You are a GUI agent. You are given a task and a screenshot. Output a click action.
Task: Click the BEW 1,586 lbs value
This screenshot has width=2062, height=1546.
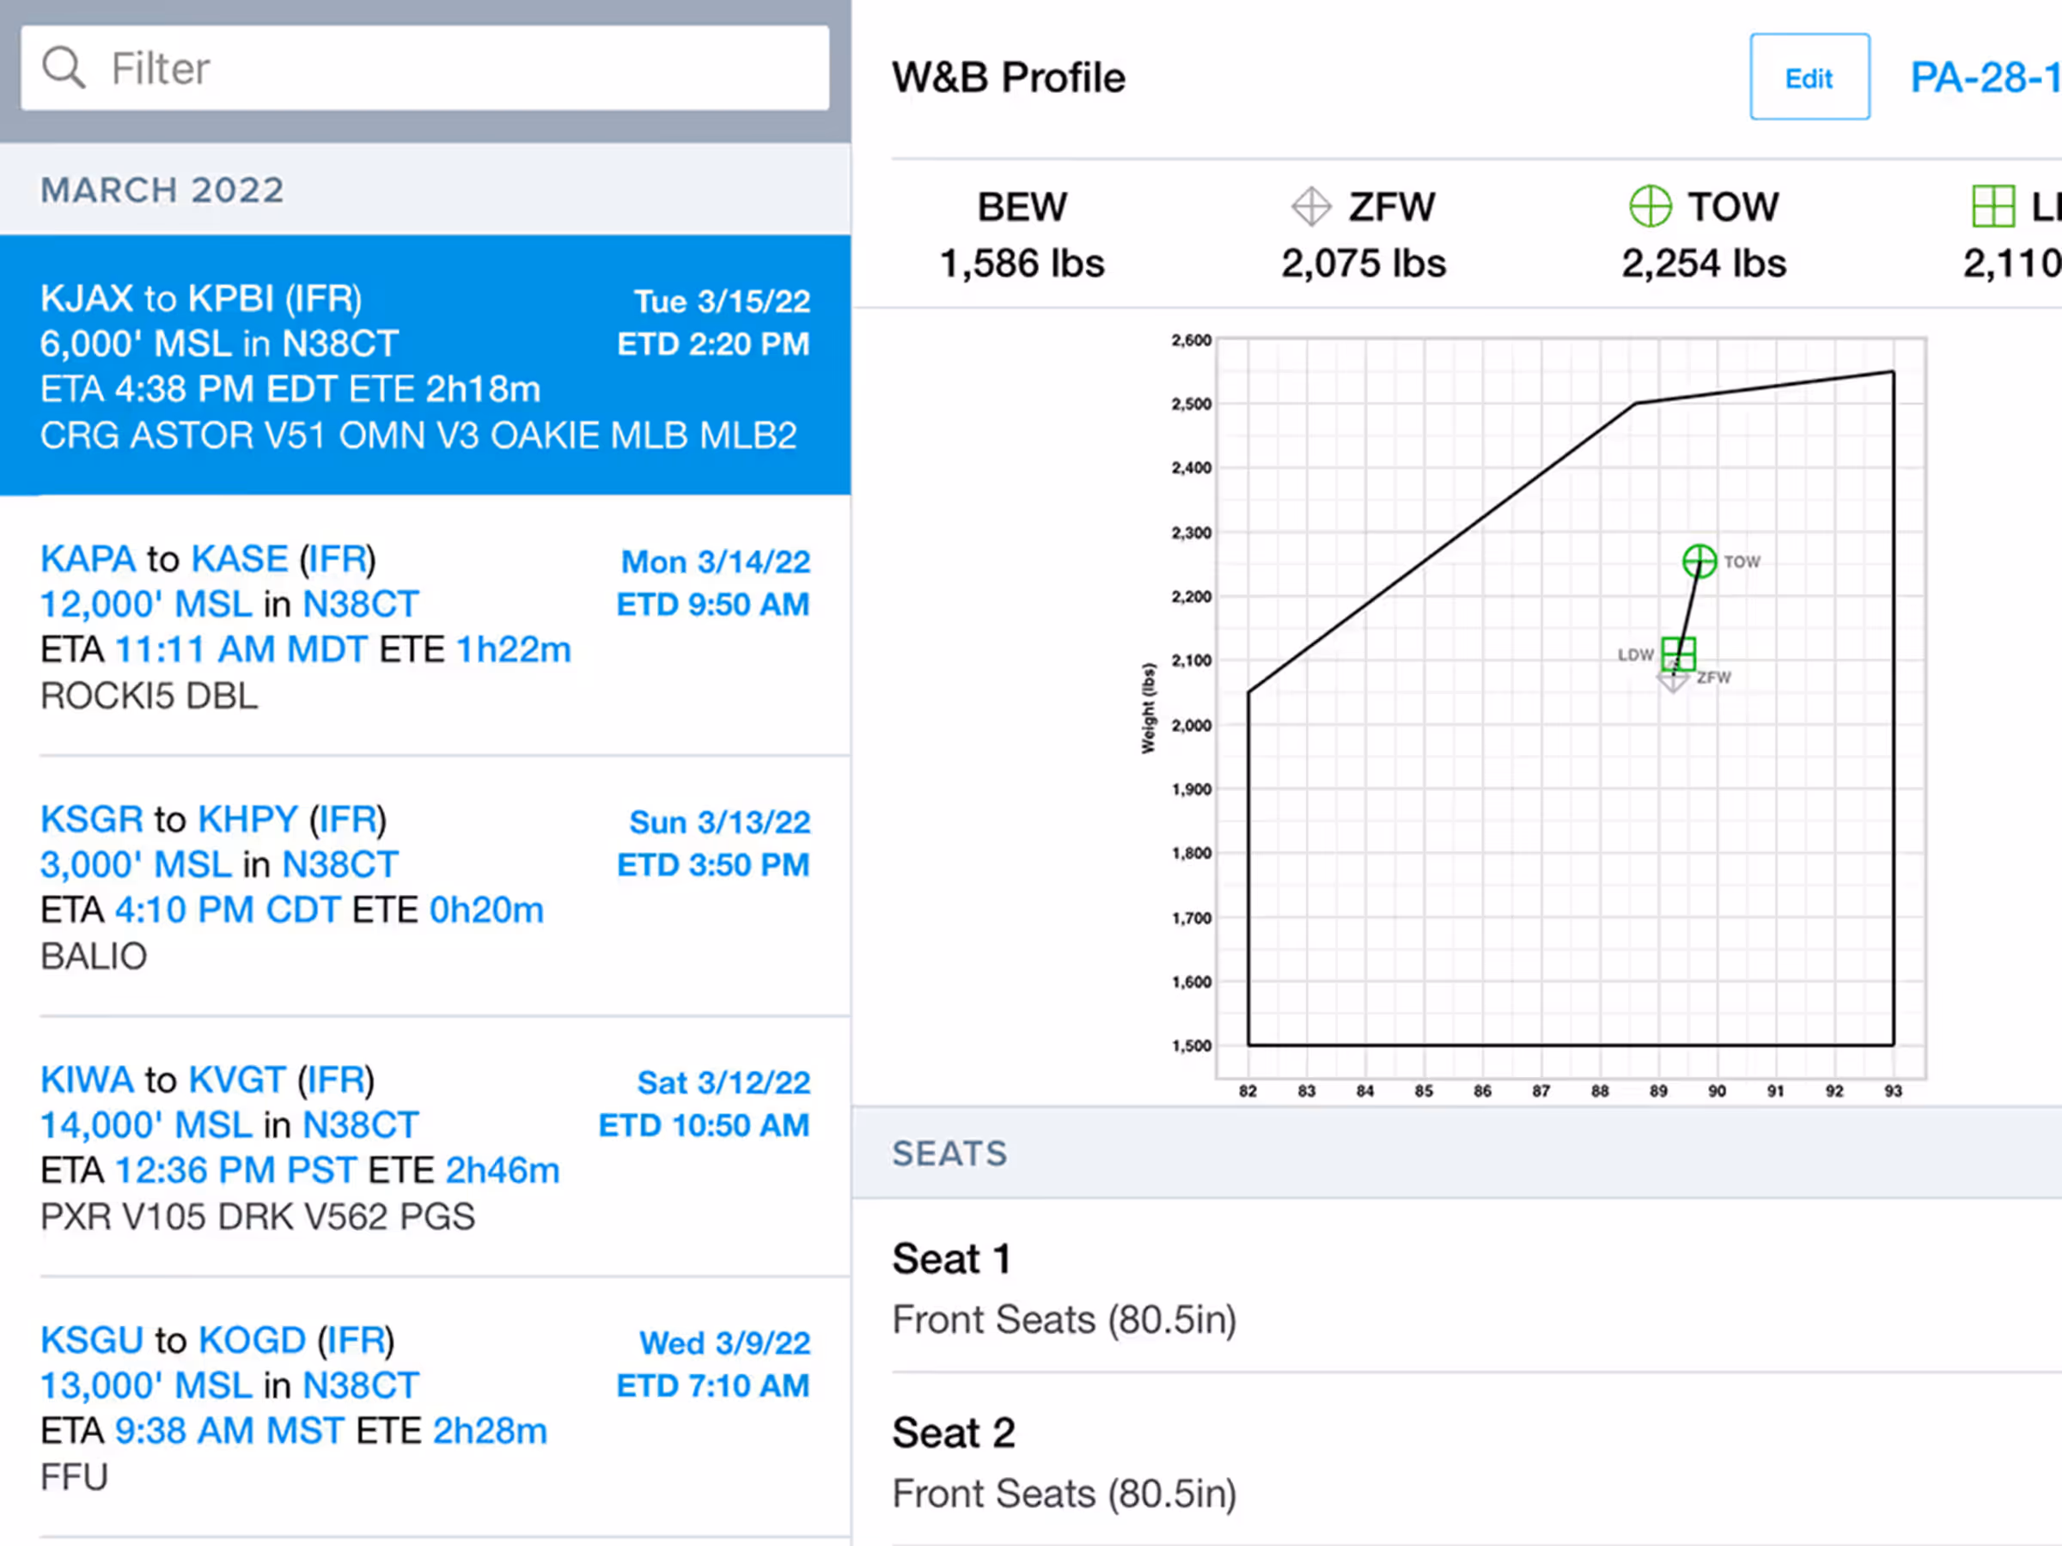pyautogui.click(x=1022, y=263)
